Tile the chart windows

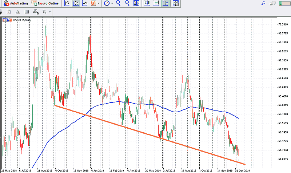[136, 3]
